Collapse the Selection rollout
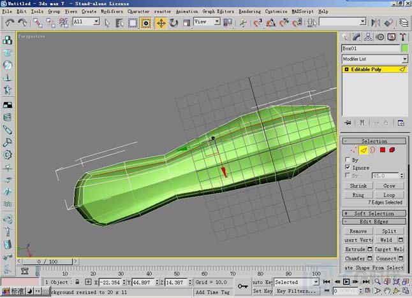412x298 pixels. (374, 141)
